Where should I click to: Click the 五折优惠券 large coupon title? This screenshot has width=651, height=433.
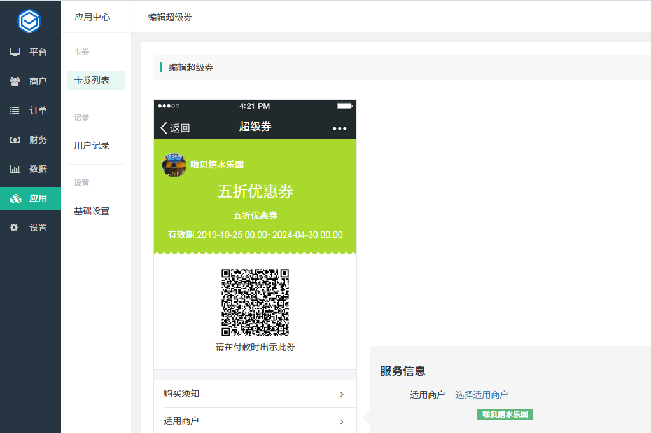coord(255,191)
